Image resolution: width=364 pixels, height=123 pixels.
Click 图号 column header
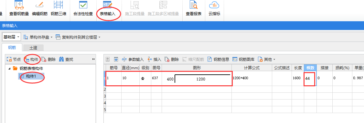pyautogui.click(x=156, y=68)
